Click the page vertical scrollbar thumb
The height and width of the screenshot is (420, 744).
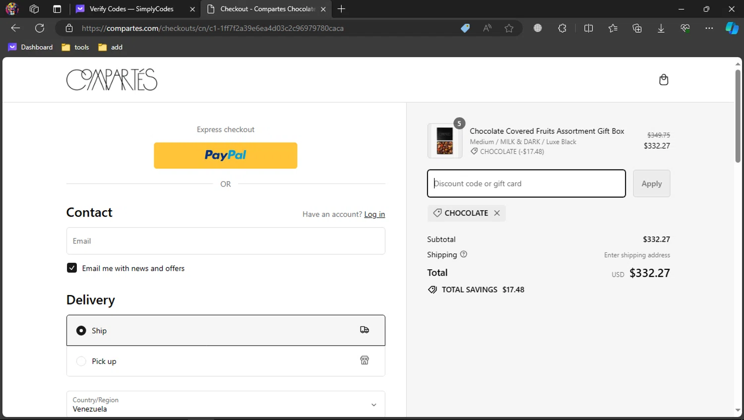tap(738, 117)
